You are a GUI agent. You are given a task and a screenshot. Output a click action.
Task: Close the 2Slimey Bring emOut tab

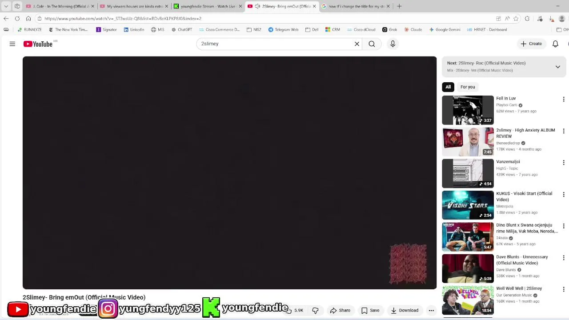tap(314, 6)
